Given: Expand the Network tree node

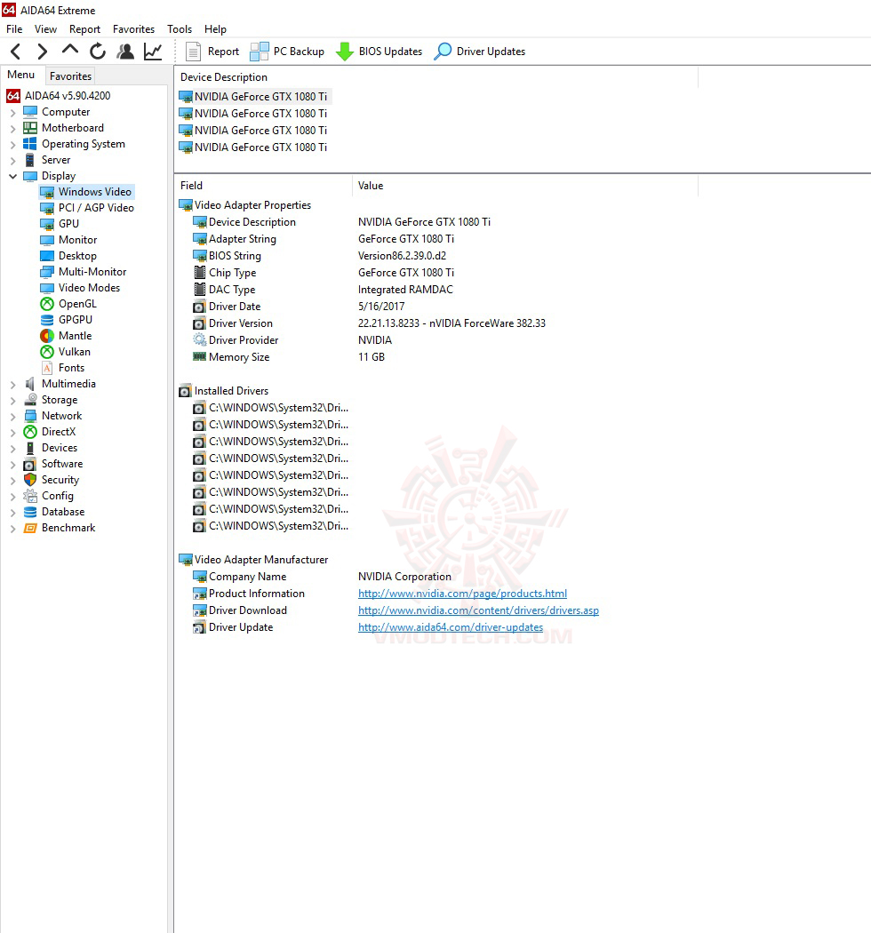Looking at the screenshot, I should (x=12, y=417).
